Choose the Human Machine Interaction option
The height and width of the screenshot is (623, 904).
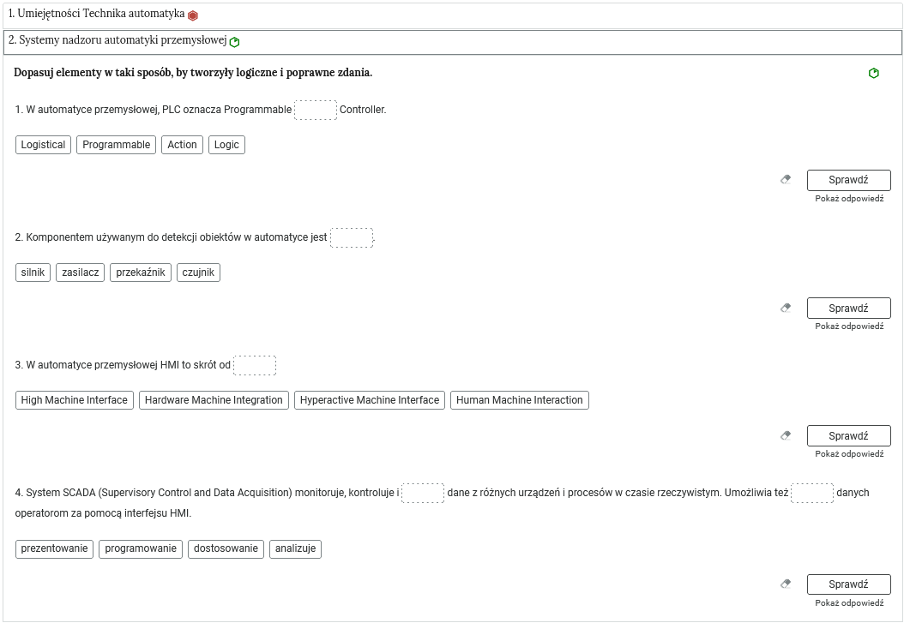click(519, 400)
